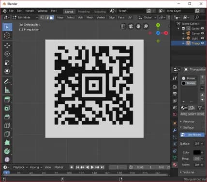Select the Transform tool
The width and height of the screenshot is (207, 182).
(7, 71)
